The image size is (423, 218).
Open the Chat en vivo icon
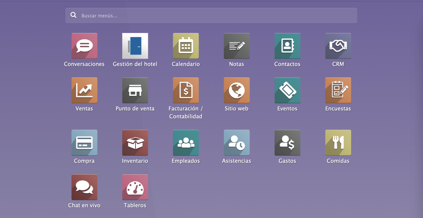click(84, 187)
